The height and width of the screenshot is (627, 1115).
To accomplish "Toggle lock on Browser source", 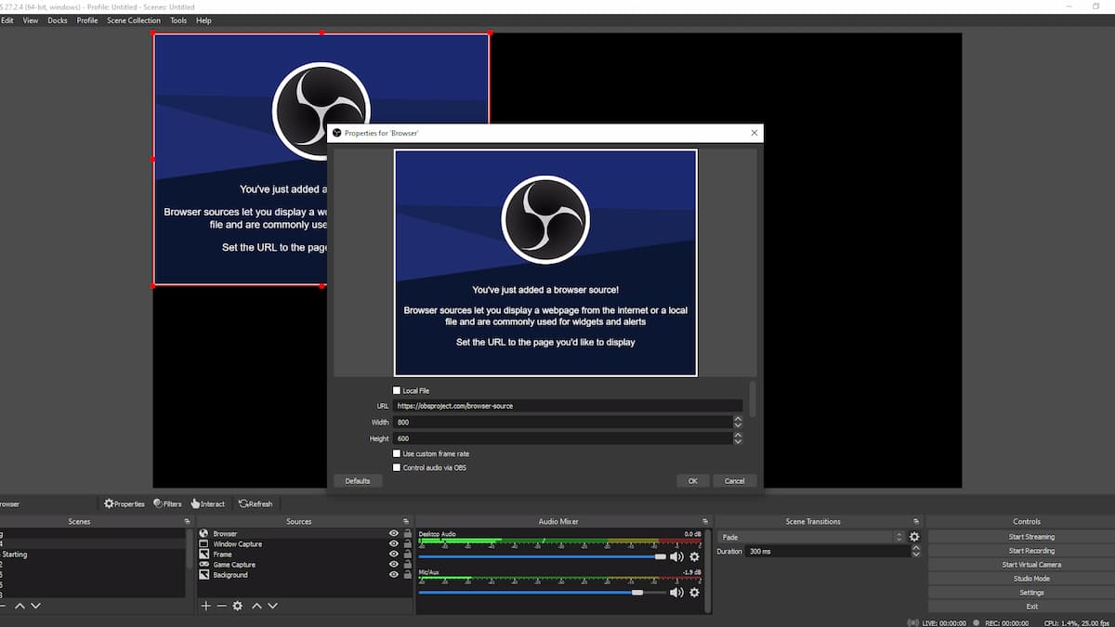I will pyautogui.click(x=407, y=534).
